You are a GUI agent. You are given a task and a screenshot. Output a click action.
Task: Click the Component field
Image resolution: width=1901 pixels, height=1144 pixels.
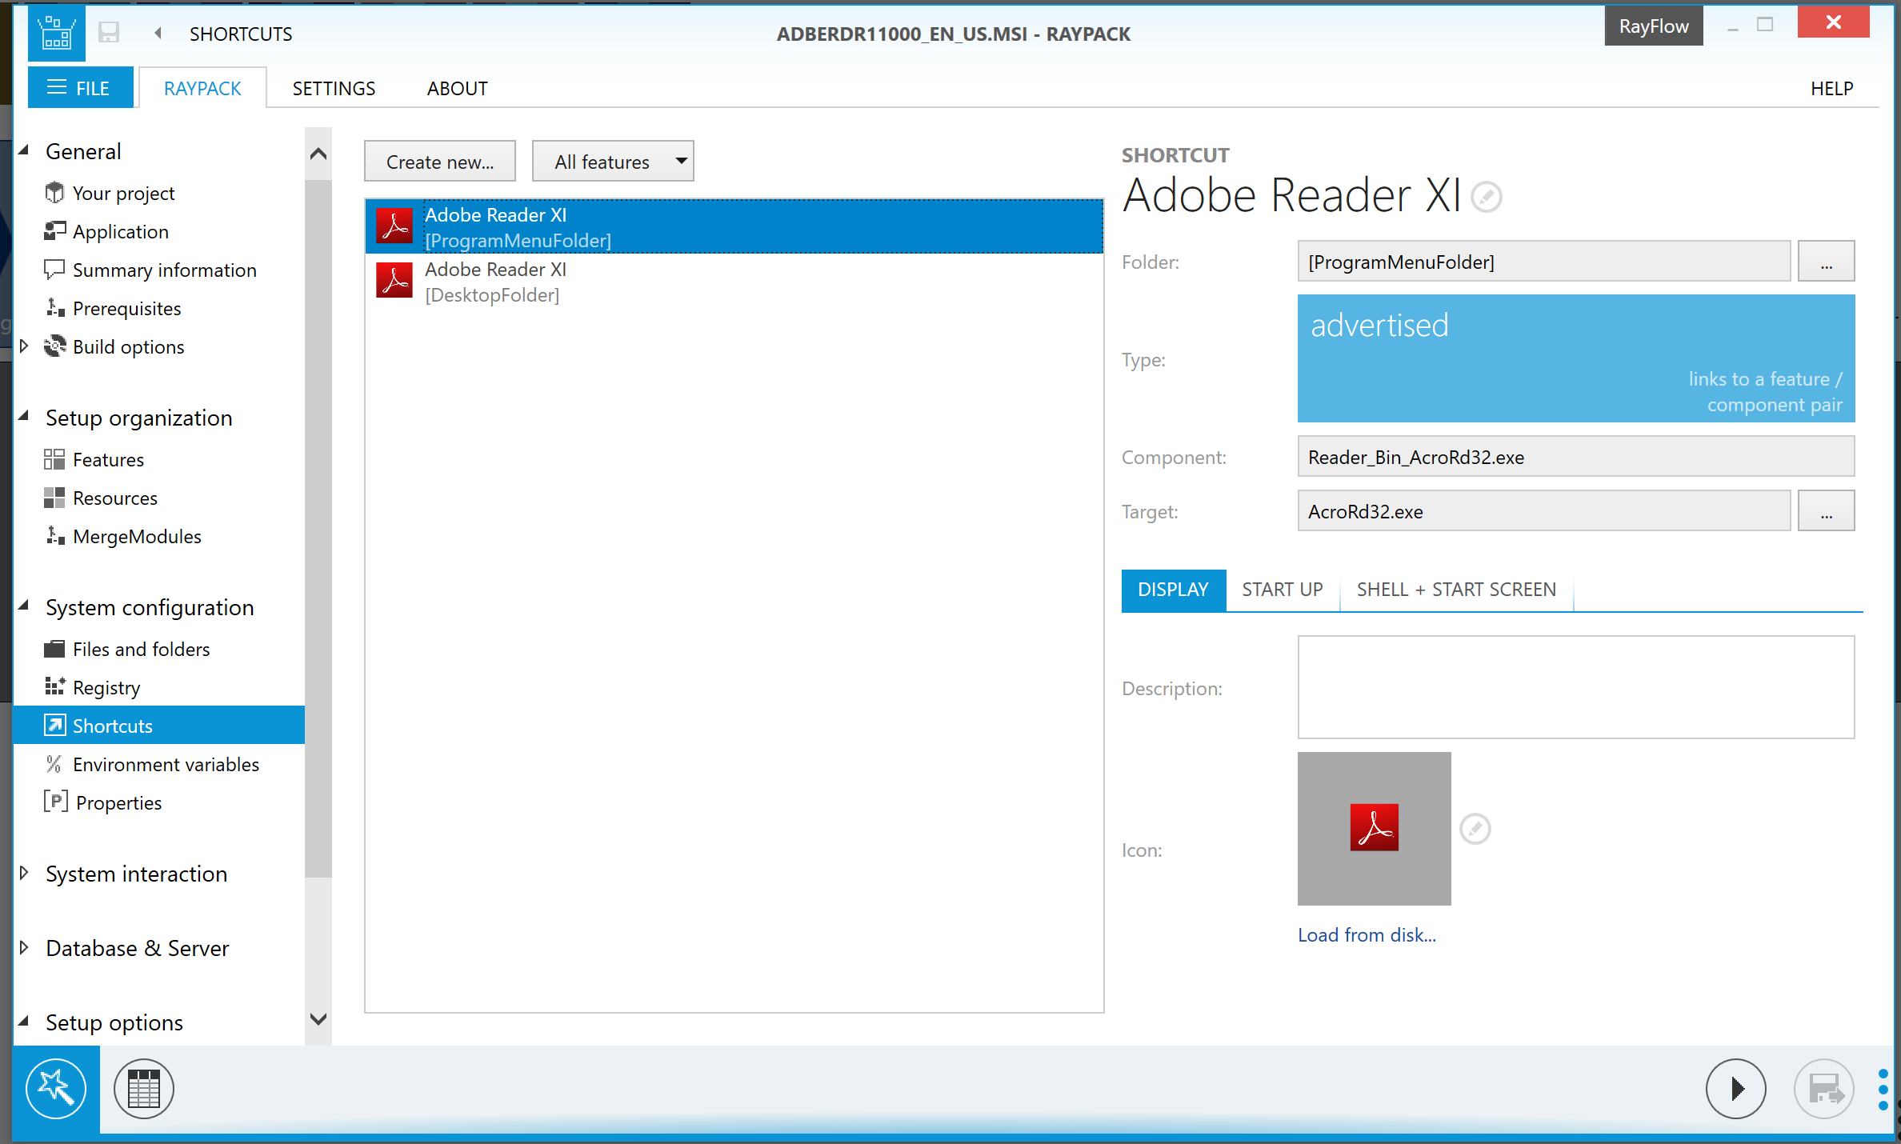1575,457
